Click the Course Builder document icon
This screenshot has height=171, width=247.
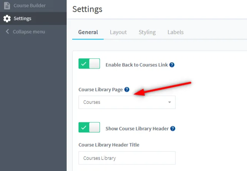pos(7,6)
